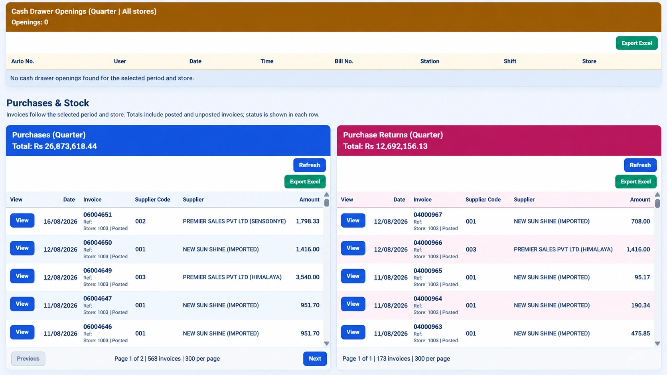
Task: Click Purchases scrollbar up arrow
Action: coord(327,194)
